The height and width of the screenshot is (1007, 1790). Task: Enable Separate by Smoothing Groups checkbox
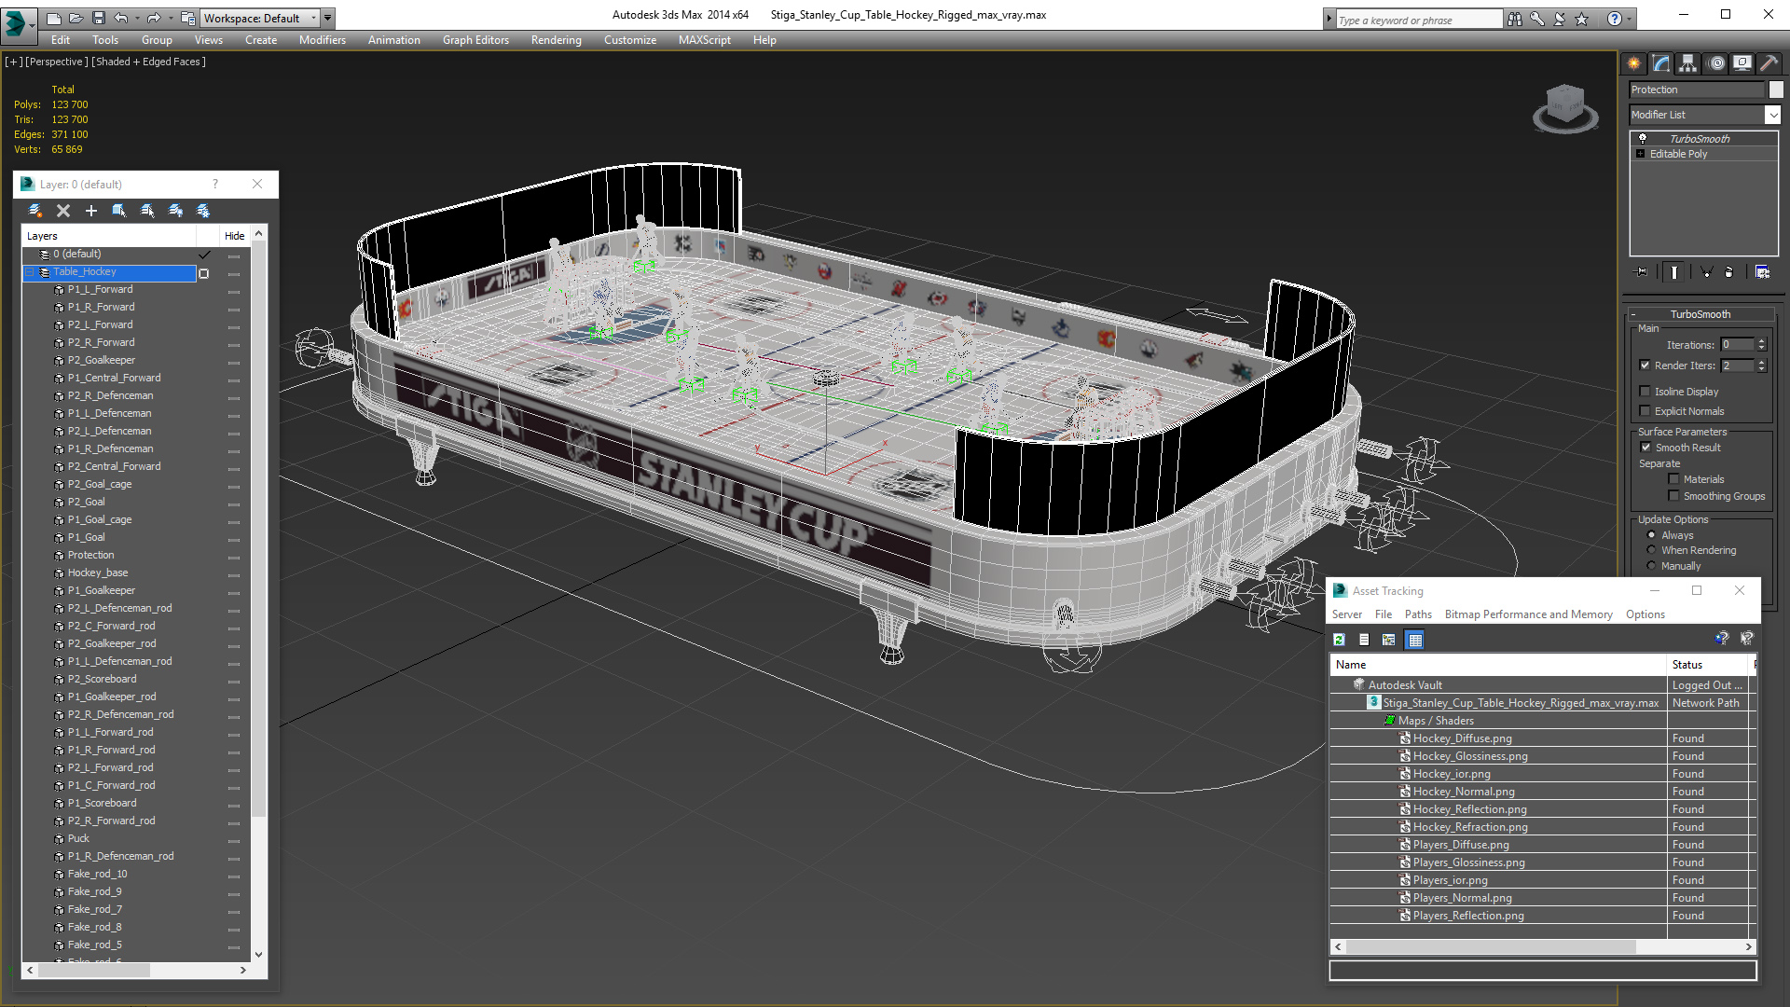coord(1673,496)
